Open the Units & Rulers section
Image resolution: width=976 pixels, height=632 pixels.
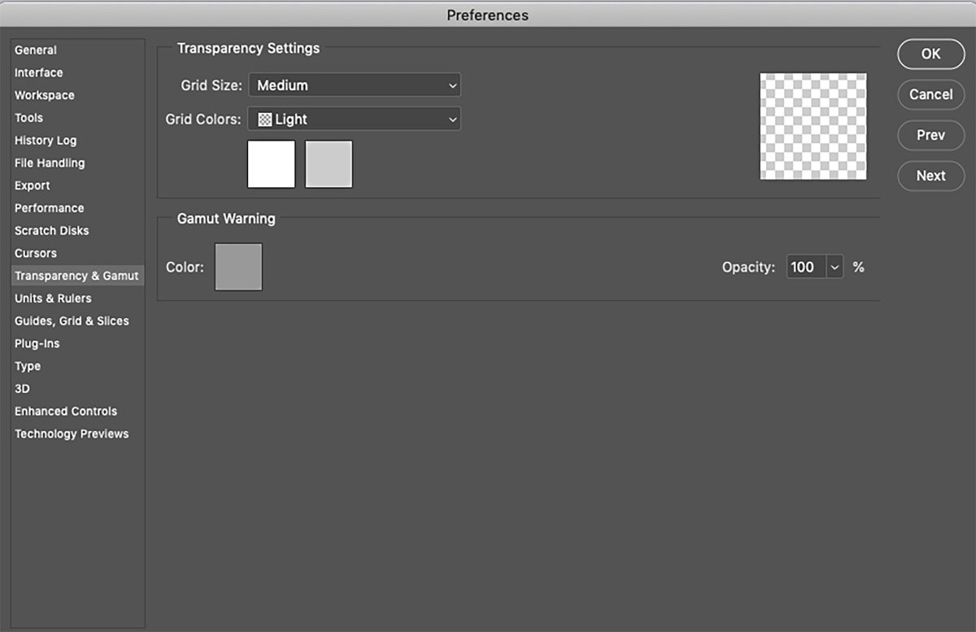52,298
